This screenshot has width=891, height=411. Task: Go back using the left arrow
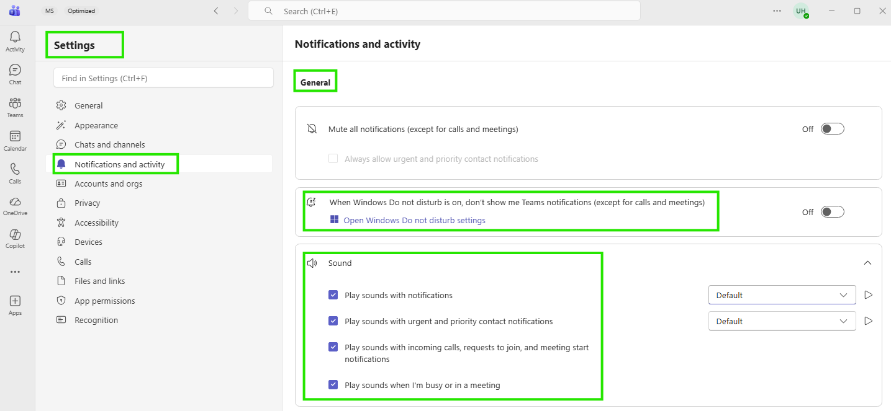[216, 11]
